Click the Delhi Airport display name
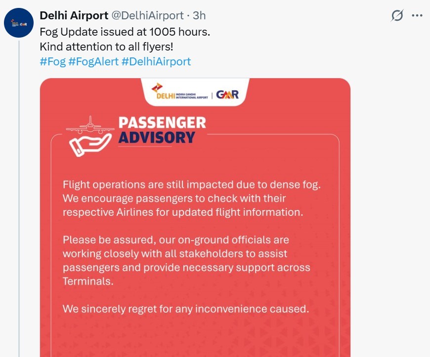 [x=74, y=16]
